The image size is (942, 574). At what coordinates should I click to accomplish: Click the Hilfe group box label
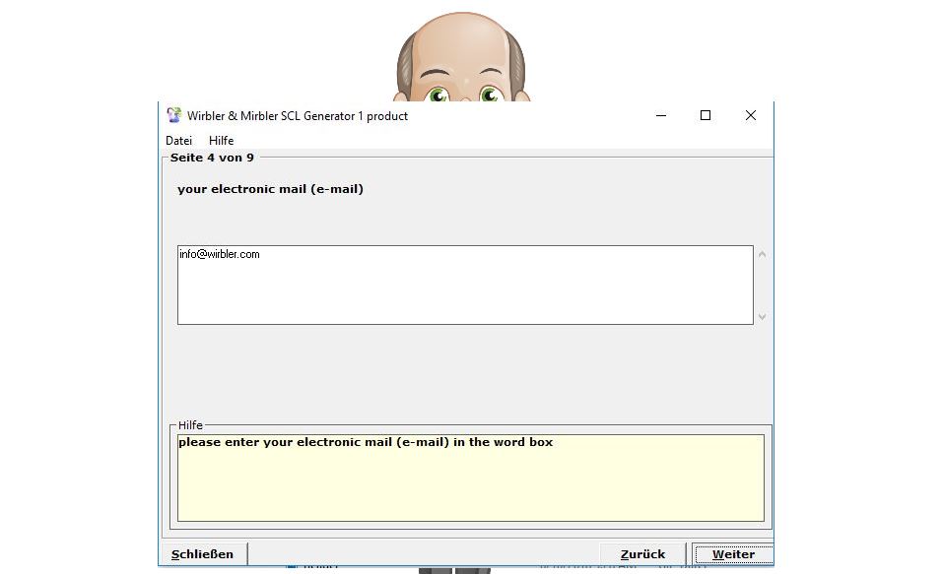click(x=190, y=425)
